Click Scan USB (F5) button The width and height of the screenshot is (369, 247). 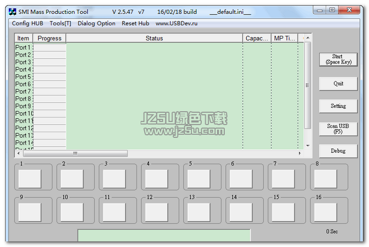click(x=338, y=129)
